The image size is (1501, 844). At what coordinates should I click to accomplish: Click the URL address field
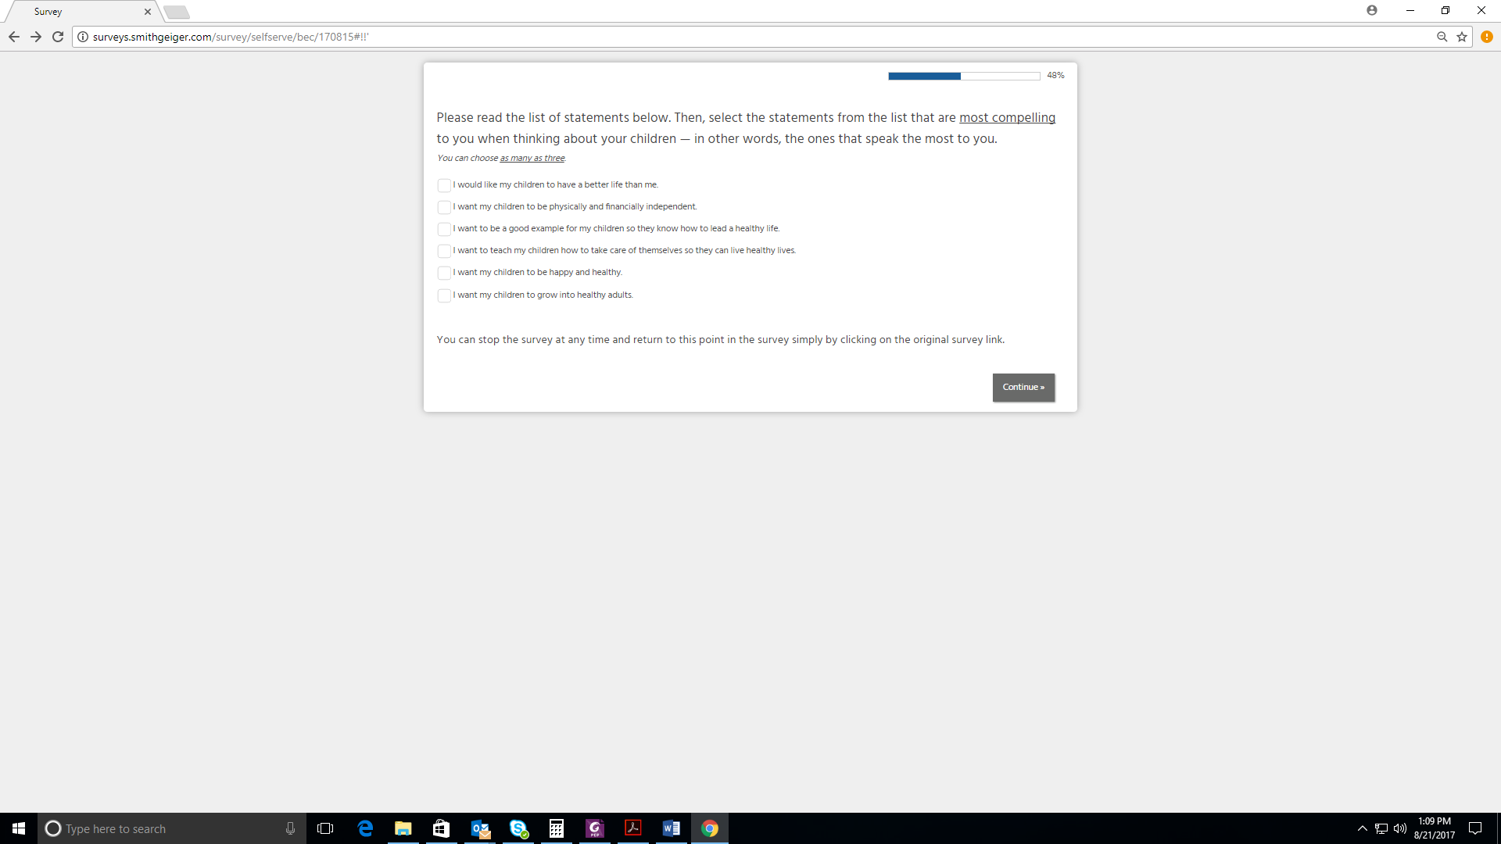[704, 37]
